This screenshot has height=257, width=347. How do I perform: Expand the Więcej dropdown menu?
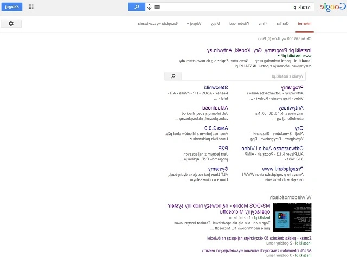(194, 24)
